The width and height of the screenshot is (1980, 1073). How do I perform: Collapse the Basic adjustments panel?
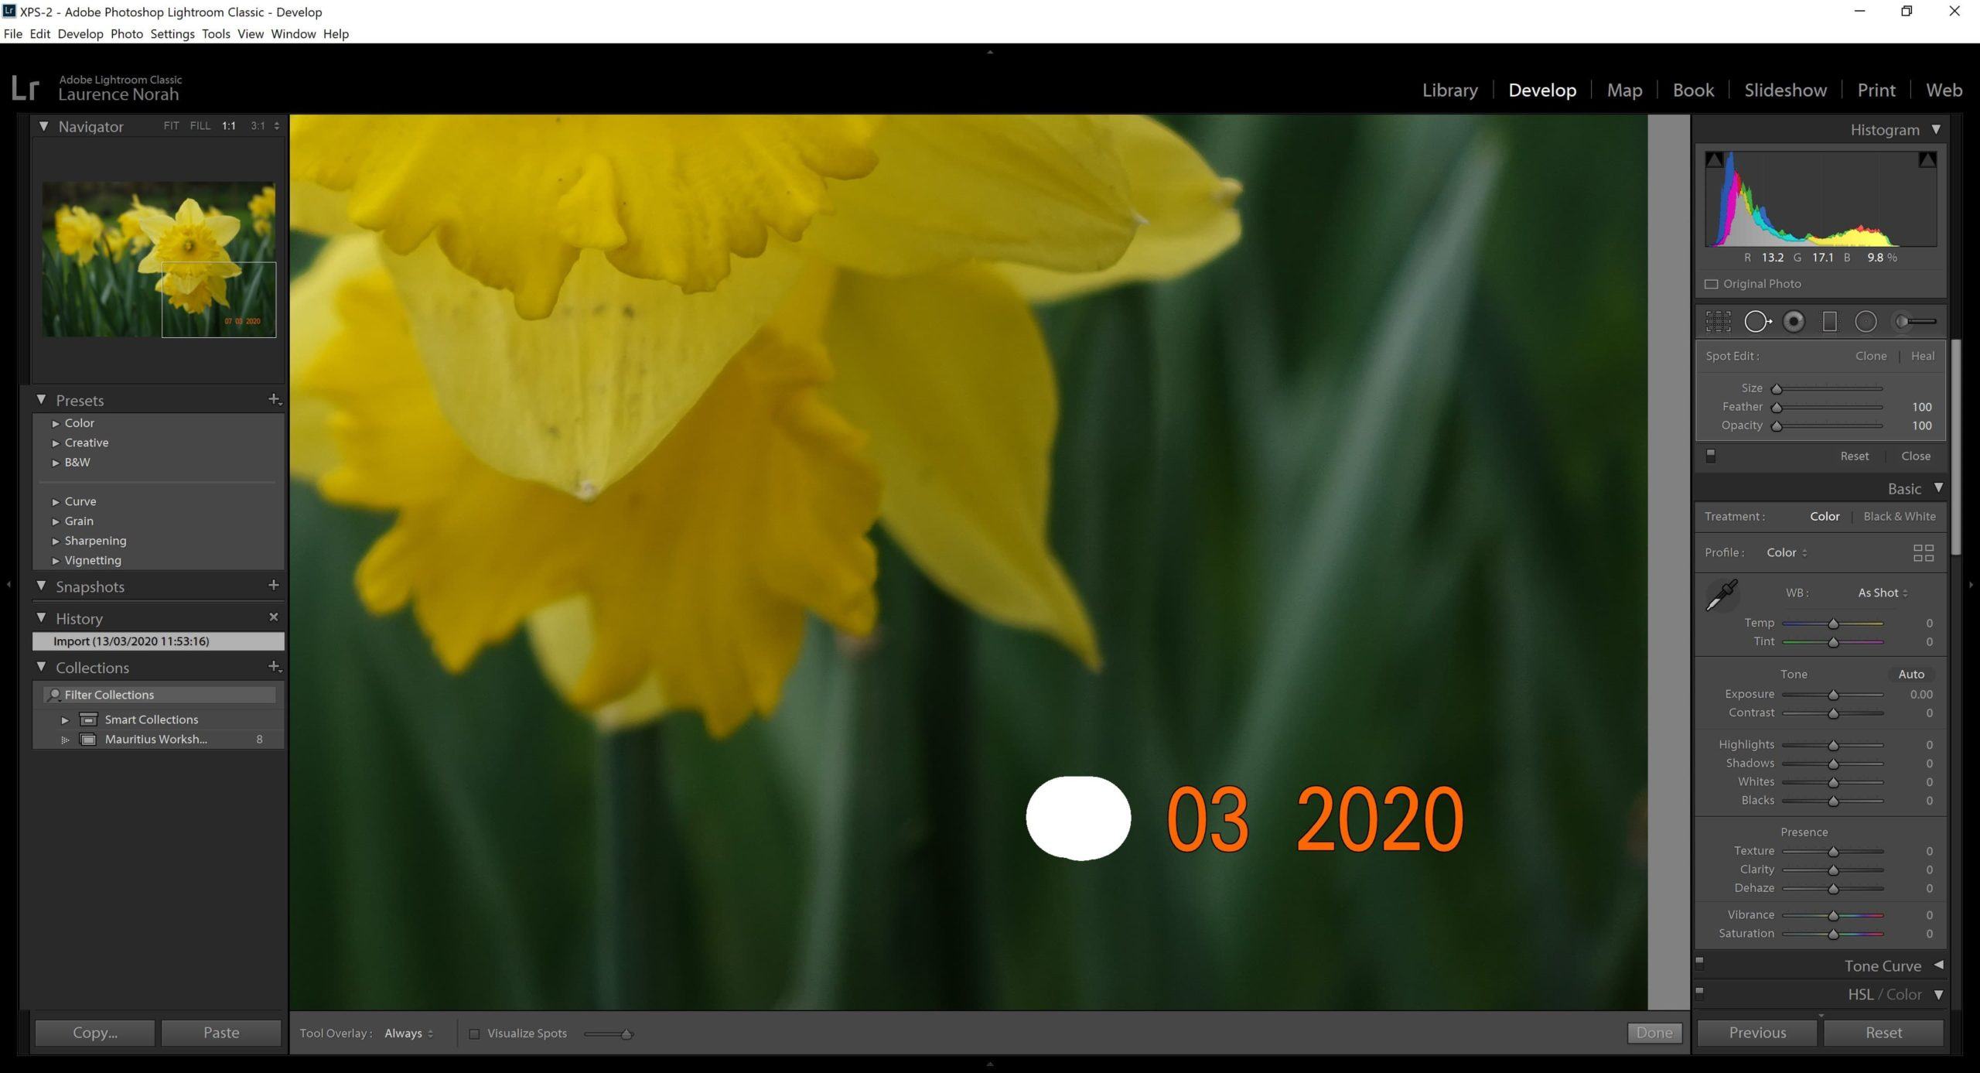(1935, 489)
